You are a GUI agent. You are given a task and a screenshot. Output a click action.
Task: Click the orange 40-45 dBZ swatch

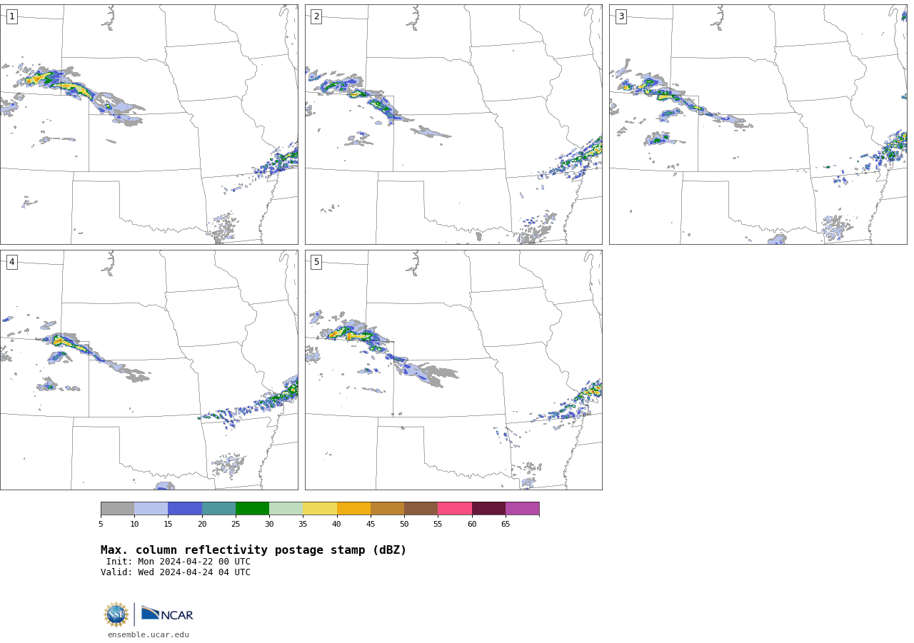tap(353, 509)
